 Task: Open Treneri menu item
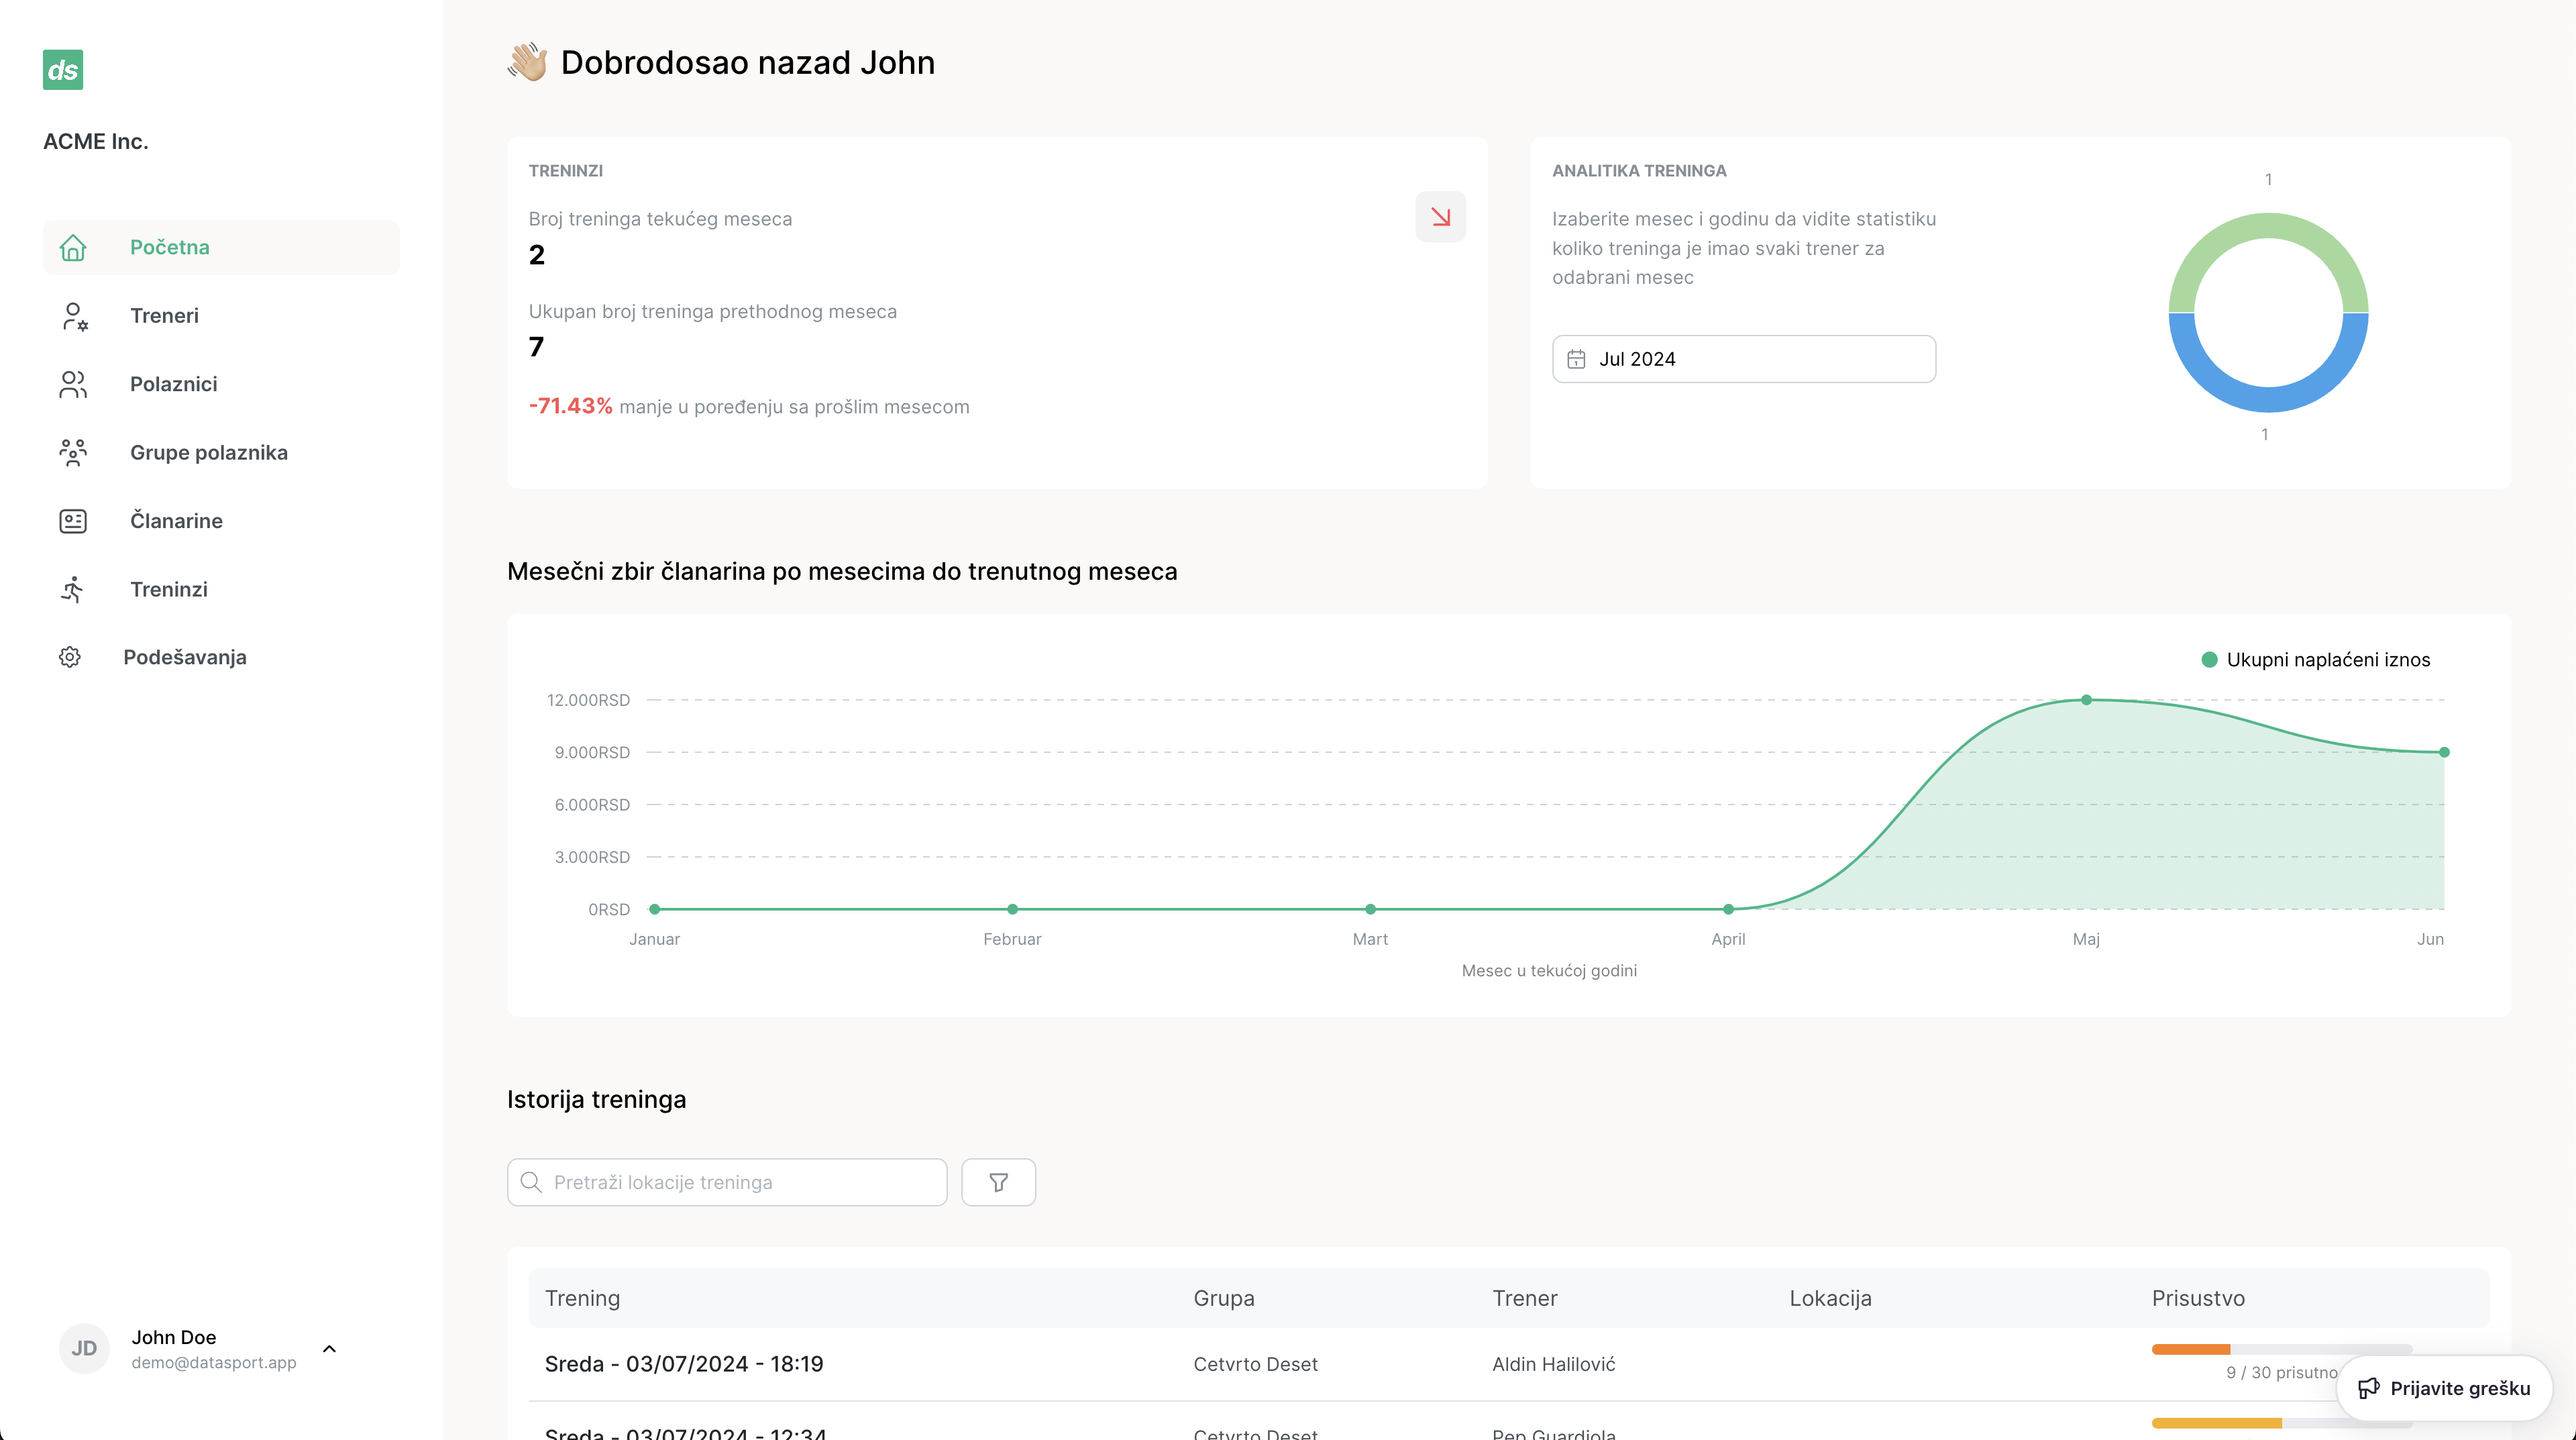pyautogui.click(x=221, y=316)
